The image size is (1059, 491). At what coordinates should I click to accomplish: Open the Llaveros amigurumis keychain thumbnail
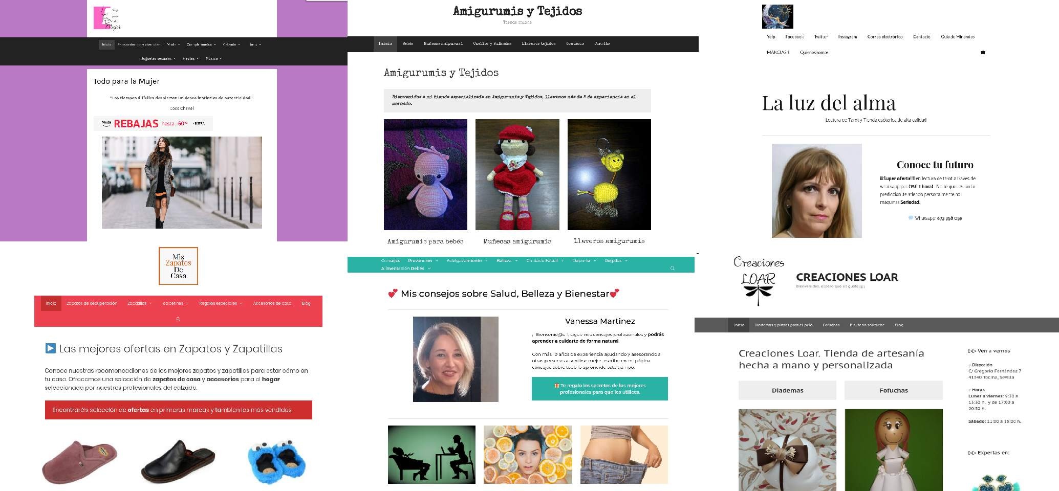(609, 174)
